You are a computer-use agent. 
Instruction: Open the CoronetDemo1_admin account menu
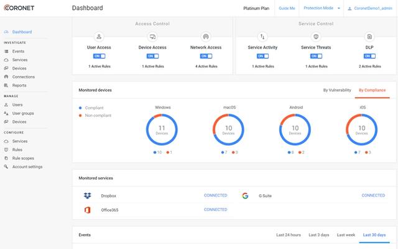click(369, 9)
